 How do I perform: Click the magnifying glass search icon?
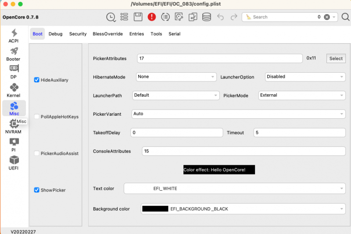tap(345, 17)
